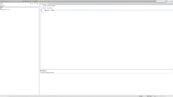Screen dimensions: 173x97
Task: Maximize the Package Explorer panel
Action: pos(37,4)
